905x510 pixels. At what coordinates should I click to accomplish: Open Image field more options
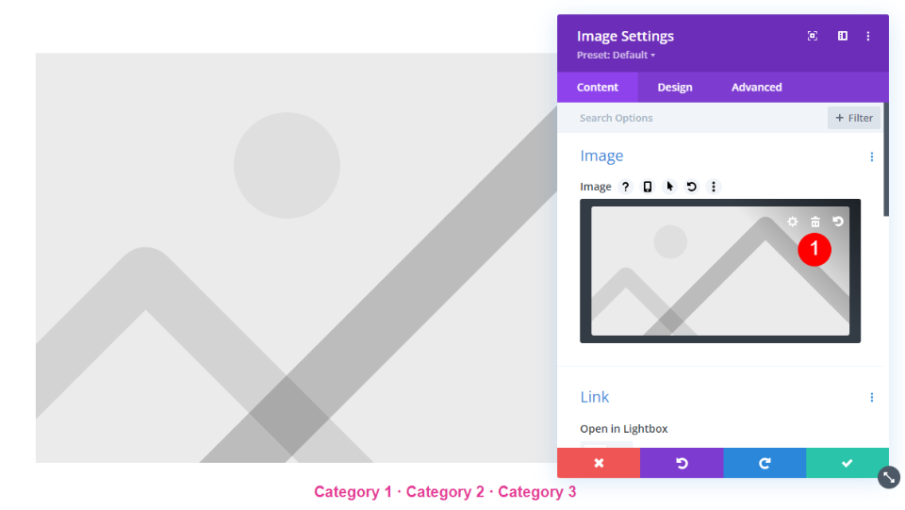(714, 187)
